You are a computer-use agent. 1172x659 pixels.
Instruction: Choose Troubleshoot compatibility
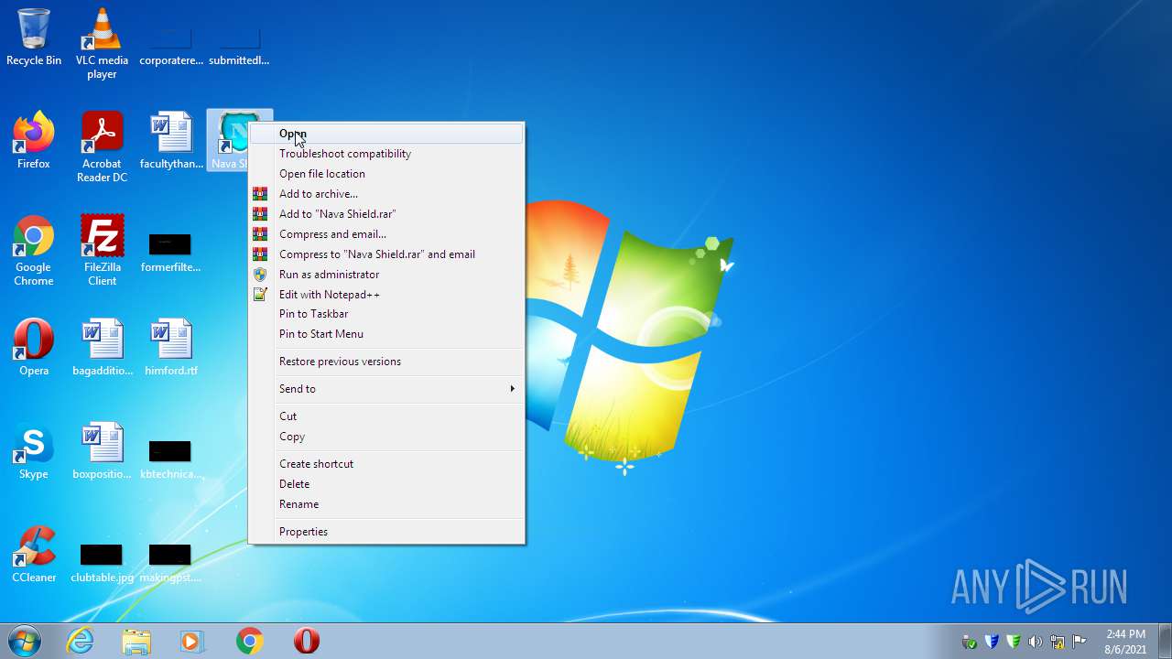pyautogui.click(x=386, y=154)
